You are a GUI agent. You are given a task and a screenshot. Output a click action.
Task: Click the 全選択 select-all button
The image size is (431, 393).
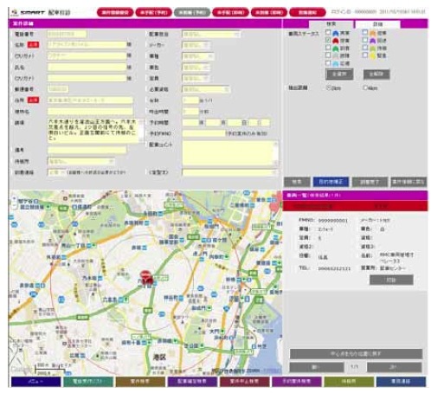(x=339, y=74)
